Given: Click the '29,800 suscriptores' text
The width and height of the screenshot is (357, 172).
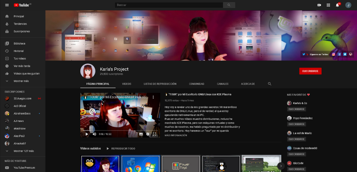Looking at the screenshot, I should point(111,74).
